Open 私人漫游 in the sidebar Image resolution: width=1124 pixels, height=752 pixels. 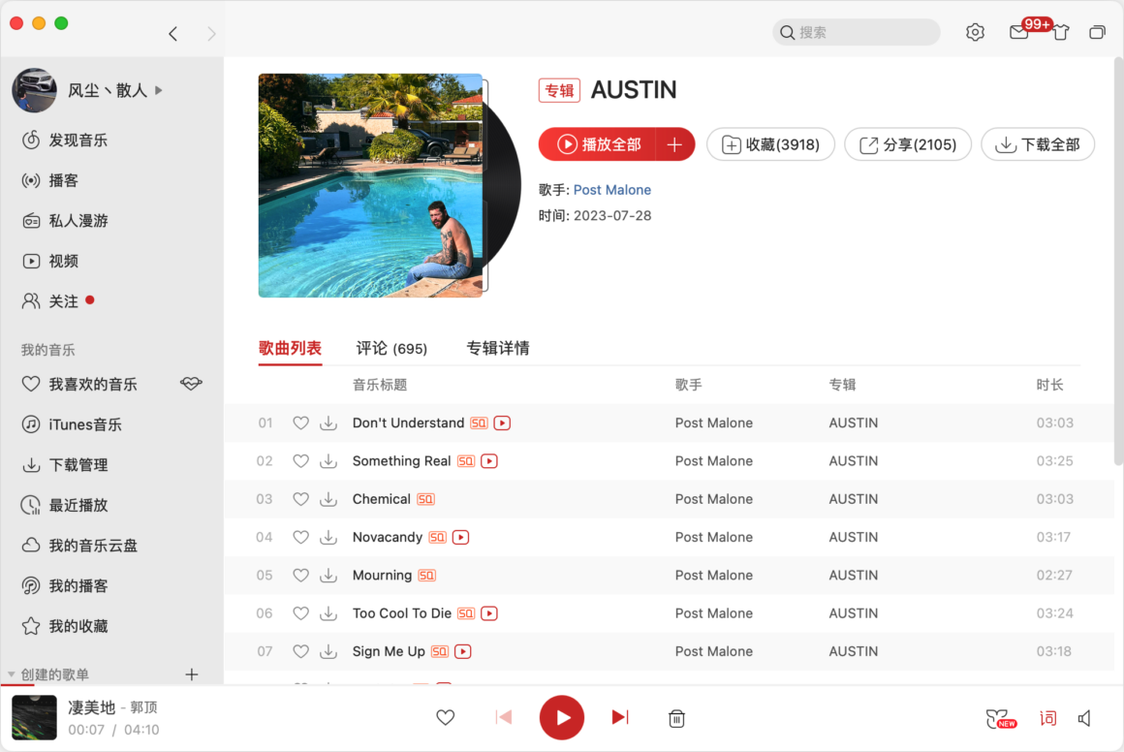click(65, 221)
